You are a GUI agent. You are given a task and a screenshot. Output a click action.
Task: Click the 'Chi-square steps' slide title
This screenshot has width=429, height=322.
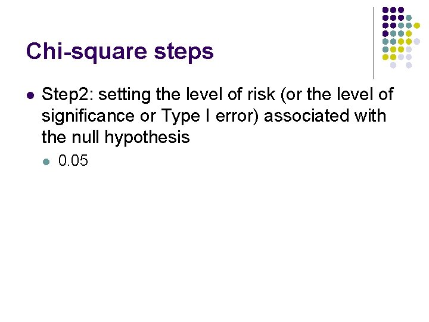click(x=119, y=52)
